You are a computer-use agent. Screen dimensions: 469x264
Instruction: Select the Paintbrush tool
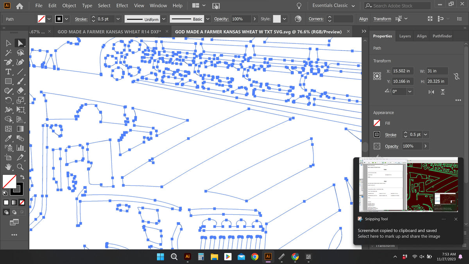point(20,81)
